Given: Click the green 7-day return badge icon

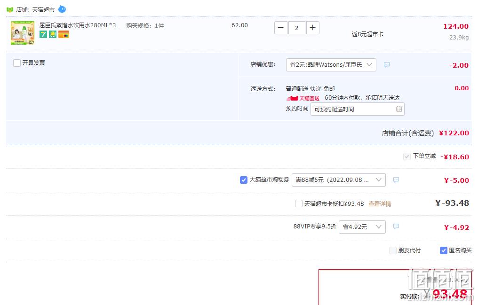Looking at the screenshot, I should [x=43, y=34].
